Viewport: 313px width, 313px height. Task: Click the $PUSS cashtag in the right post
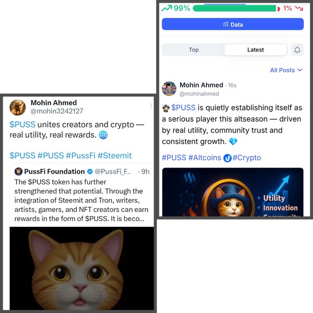coord(183,108)
